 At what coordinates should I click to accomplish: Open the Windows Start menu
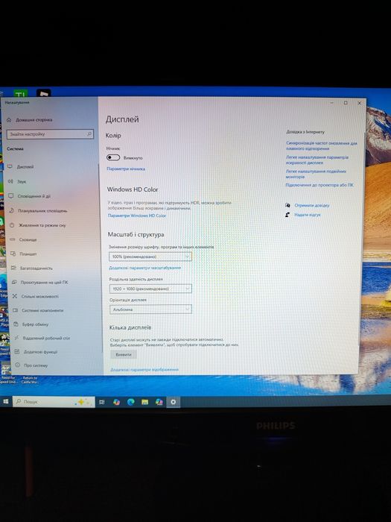coord(6,402)
